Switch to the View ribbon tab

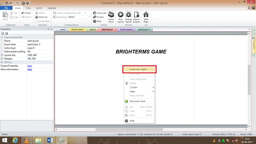click(x=28, y=8)
